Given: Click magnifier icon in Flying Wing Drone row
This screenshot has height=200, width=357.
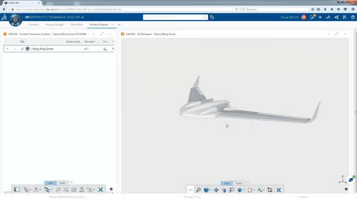Looking at the screenshot, I should coord(15,49).
